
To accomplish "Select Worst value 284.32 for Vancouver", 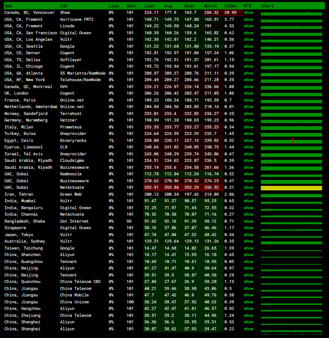I will (x=211, y=13).
